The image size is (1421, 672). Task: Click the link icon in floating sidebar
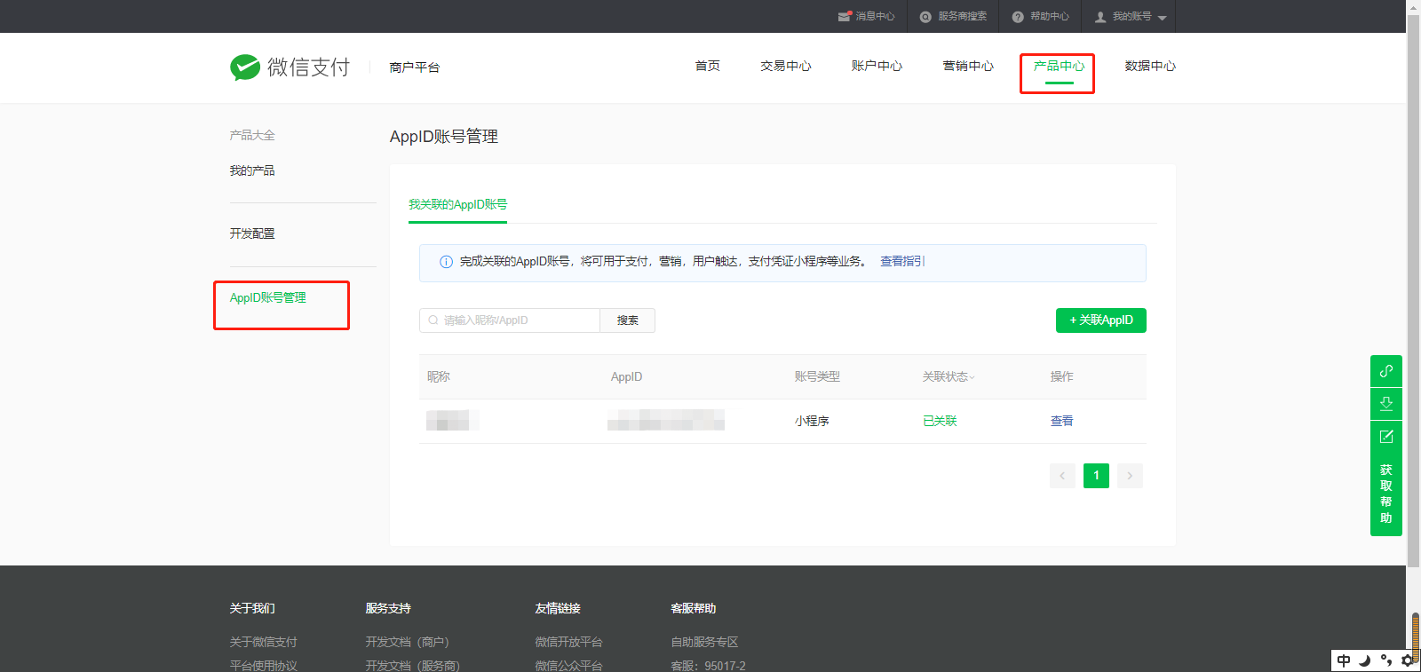click(1386, 371)
